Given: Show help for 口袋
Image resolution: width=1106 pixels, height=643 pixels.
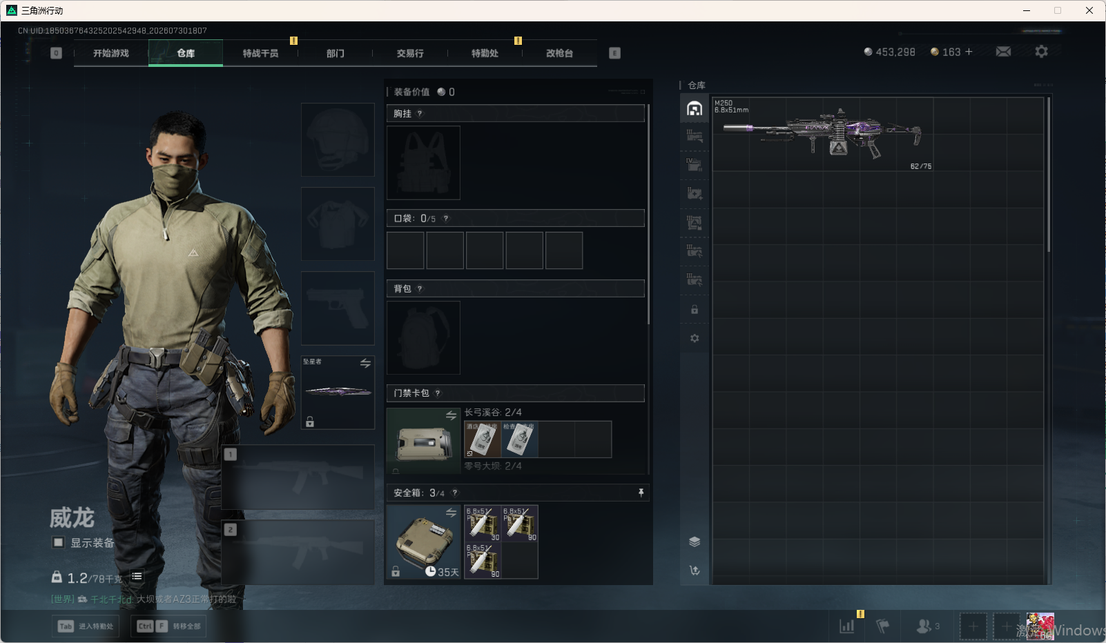Looking at the screenshot, I should 446,219.
